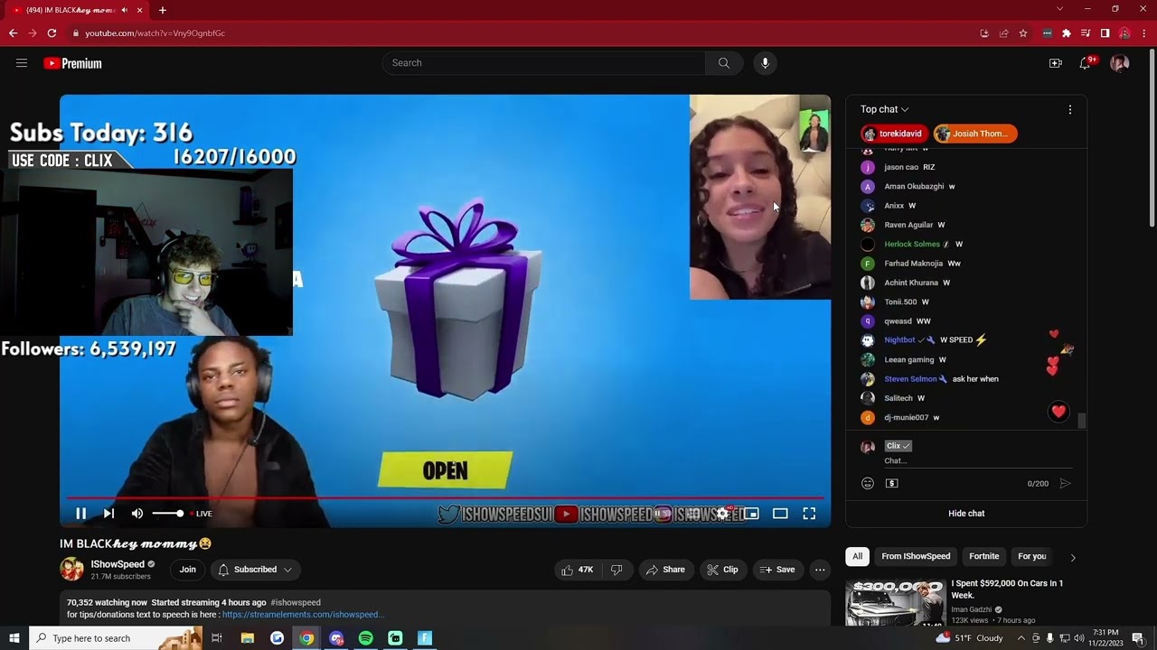Screen dimensions: 1157x650
Task: Send a heart reaction in chat
Action: pyautogui.click(x=1058, y=412)
